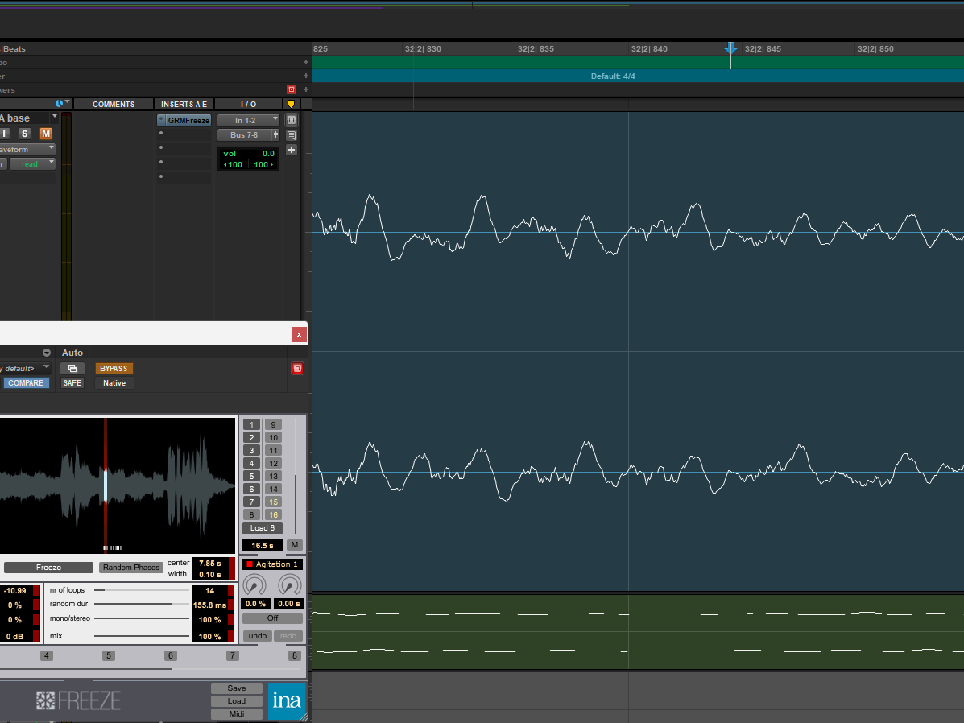Click the blue playhead marker in ruler
This screenshot has height=723, width=964.
pyautogui.click(x=730, y=48)
